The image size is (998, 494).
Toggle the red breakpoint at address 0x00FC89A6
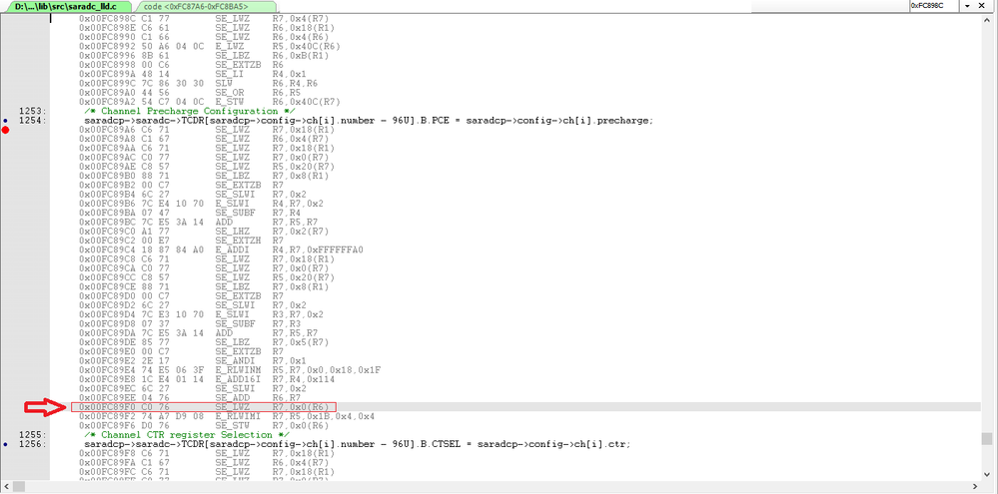click(x=6, y=130)
